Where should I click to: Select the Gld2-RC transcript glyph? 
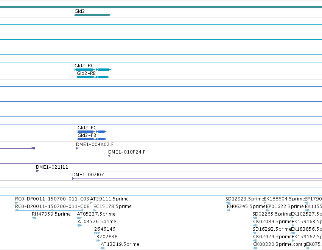pyautogui.click(x=93, y=70)
